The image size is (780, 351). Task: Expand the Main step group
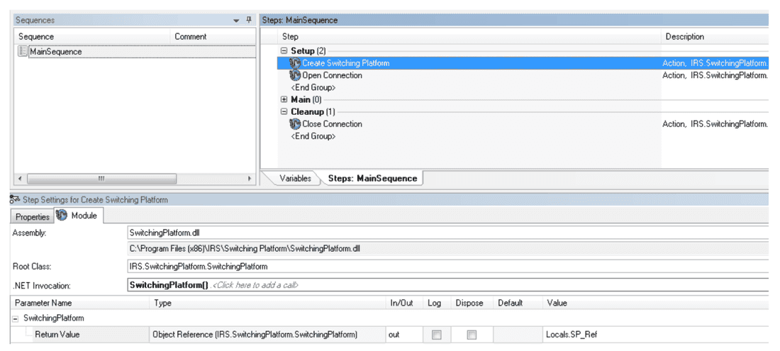tap(284, 99)
